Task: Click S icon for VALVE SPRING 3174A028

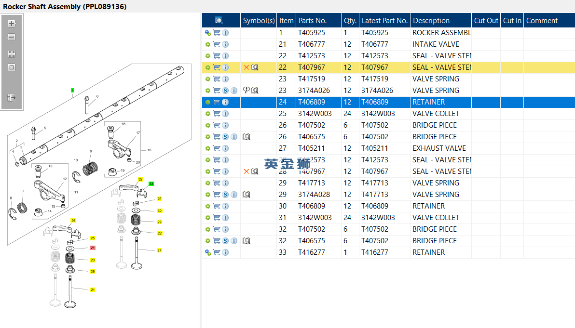Action: (x=225, y=195)
